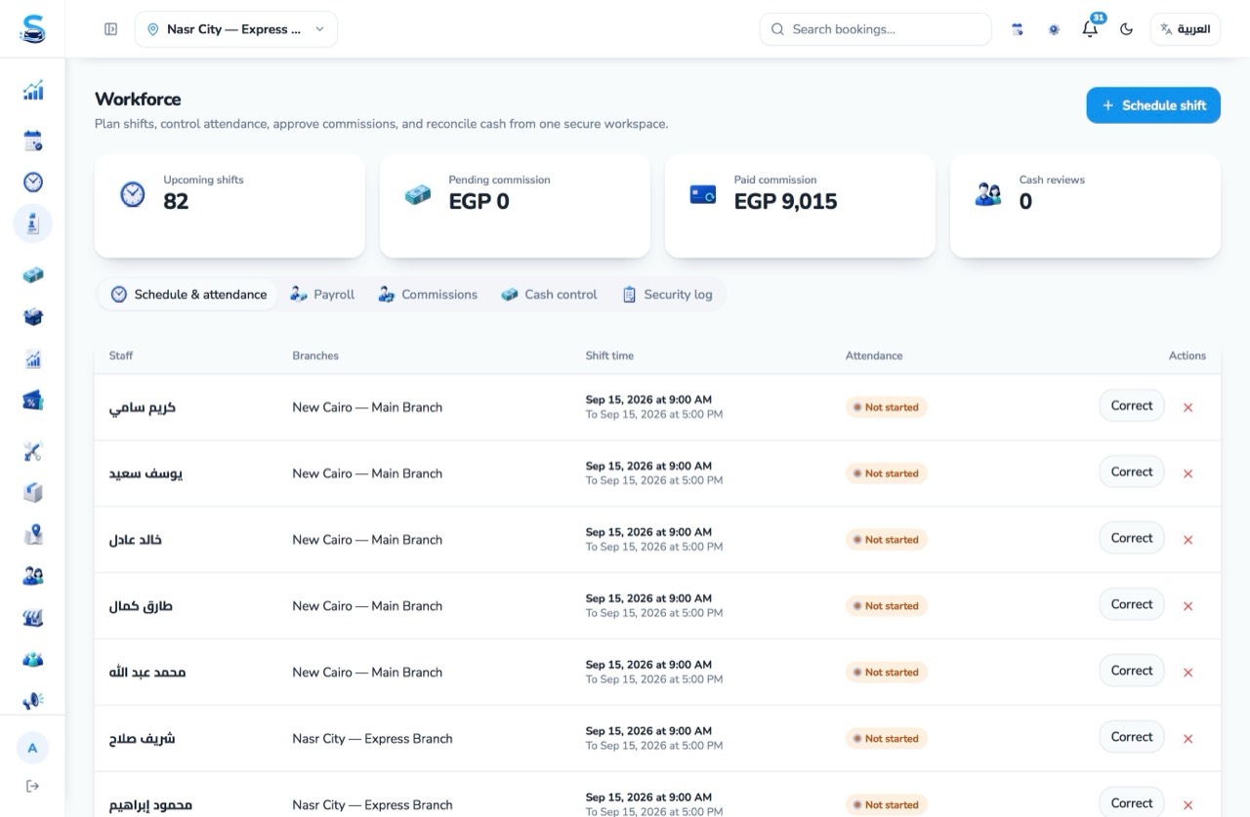The height and width of the screenshot is (817, 1250).
Task: Click the app logo in top-left
Action: [x=32, y=28]
